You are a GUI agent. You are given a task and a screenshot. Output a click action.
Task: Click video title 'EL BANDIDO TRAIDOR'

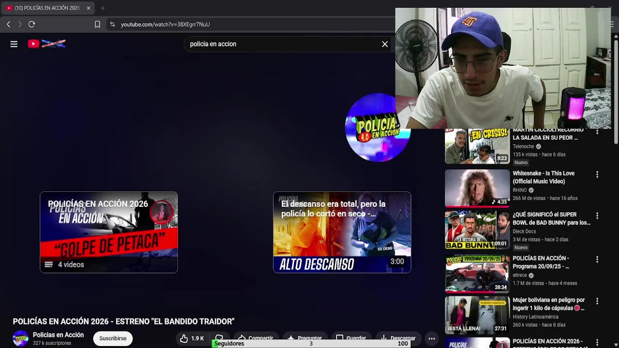coord(123,321)
